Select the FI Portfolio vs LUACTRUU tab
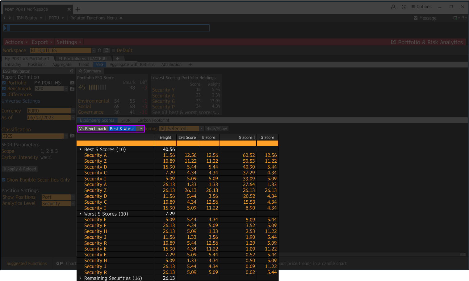This screenshot has width=469, height=281. pos(83,59)
